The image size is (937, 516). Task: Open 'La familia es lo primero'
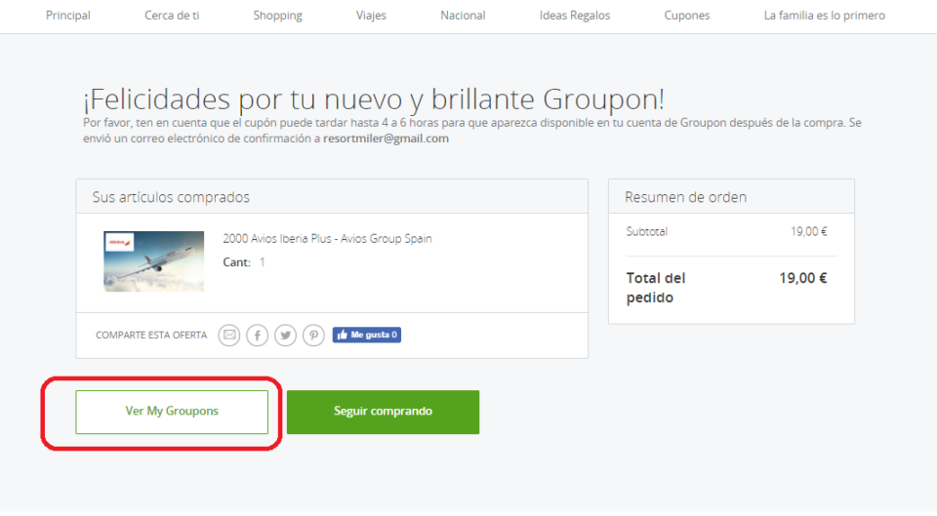(825, 16)
